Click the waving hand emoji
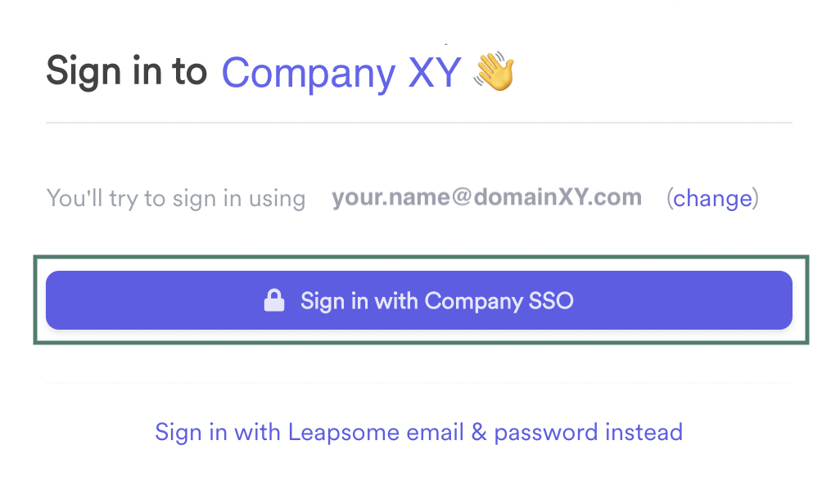This screenshot has height=499, width=840. [x=494, y=72]
